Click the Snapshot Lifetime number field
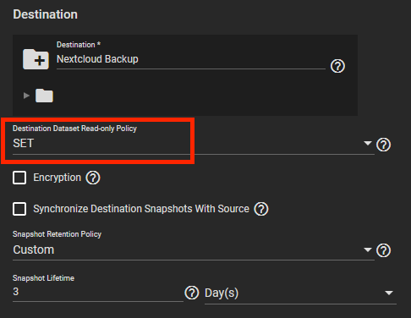 coord(98,292)
